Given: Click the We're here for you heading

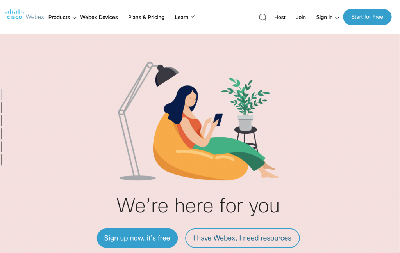Looking at the screenshot, I should (x=198, y=206).
